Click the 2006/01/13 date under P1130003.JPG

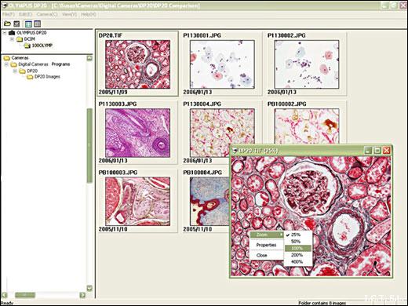click(113, 161)
